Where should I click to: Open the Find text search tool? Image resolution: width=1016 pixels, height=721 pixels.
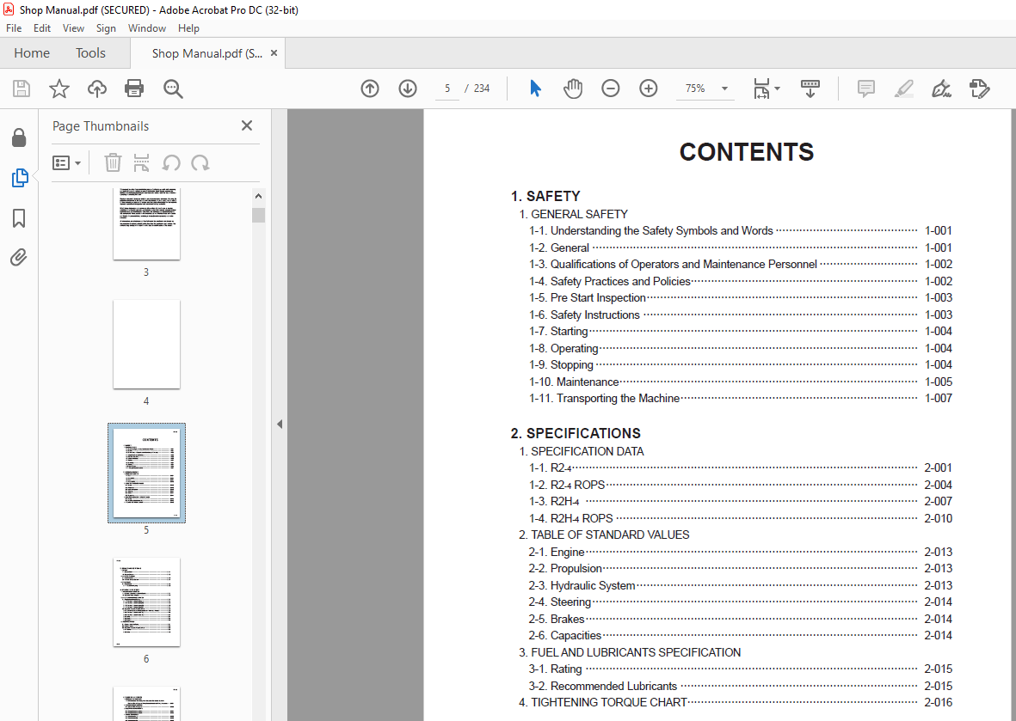(173, 89)
